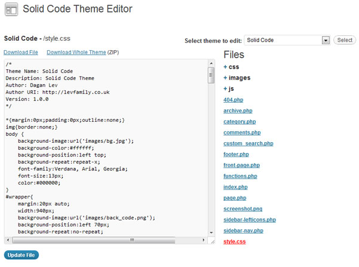Choose index.php in file list
The width and height of the screenshot is (359, 267).
(235, 187)
